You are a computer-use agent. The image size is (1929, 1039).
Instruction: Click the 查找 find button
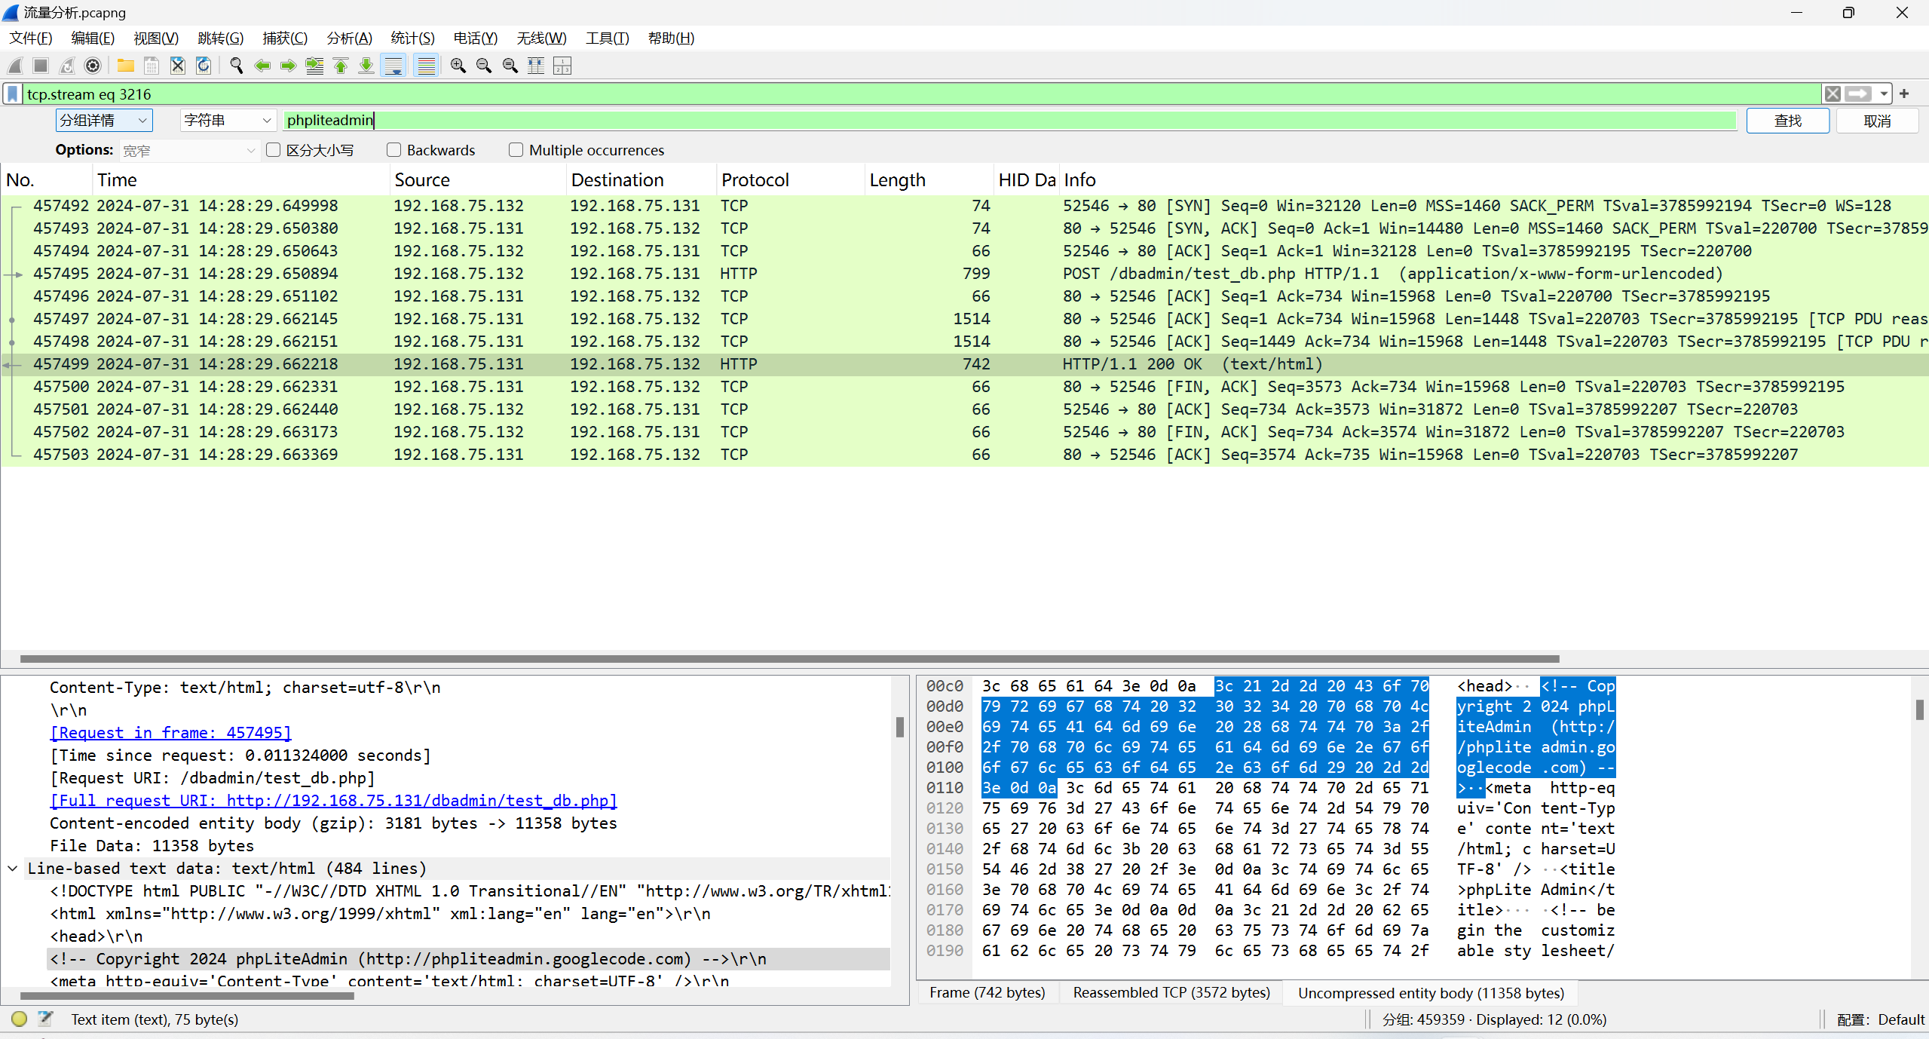[x=1788, y=121]
